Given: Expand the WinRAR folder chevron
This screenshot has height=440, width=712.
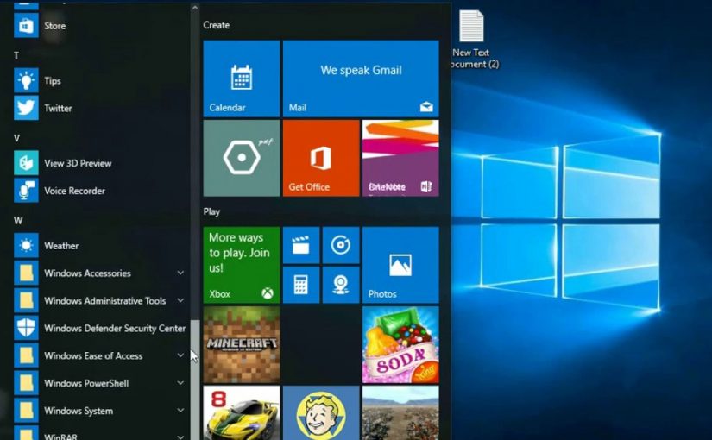Looking at the screenshot, I should point(180,437).
